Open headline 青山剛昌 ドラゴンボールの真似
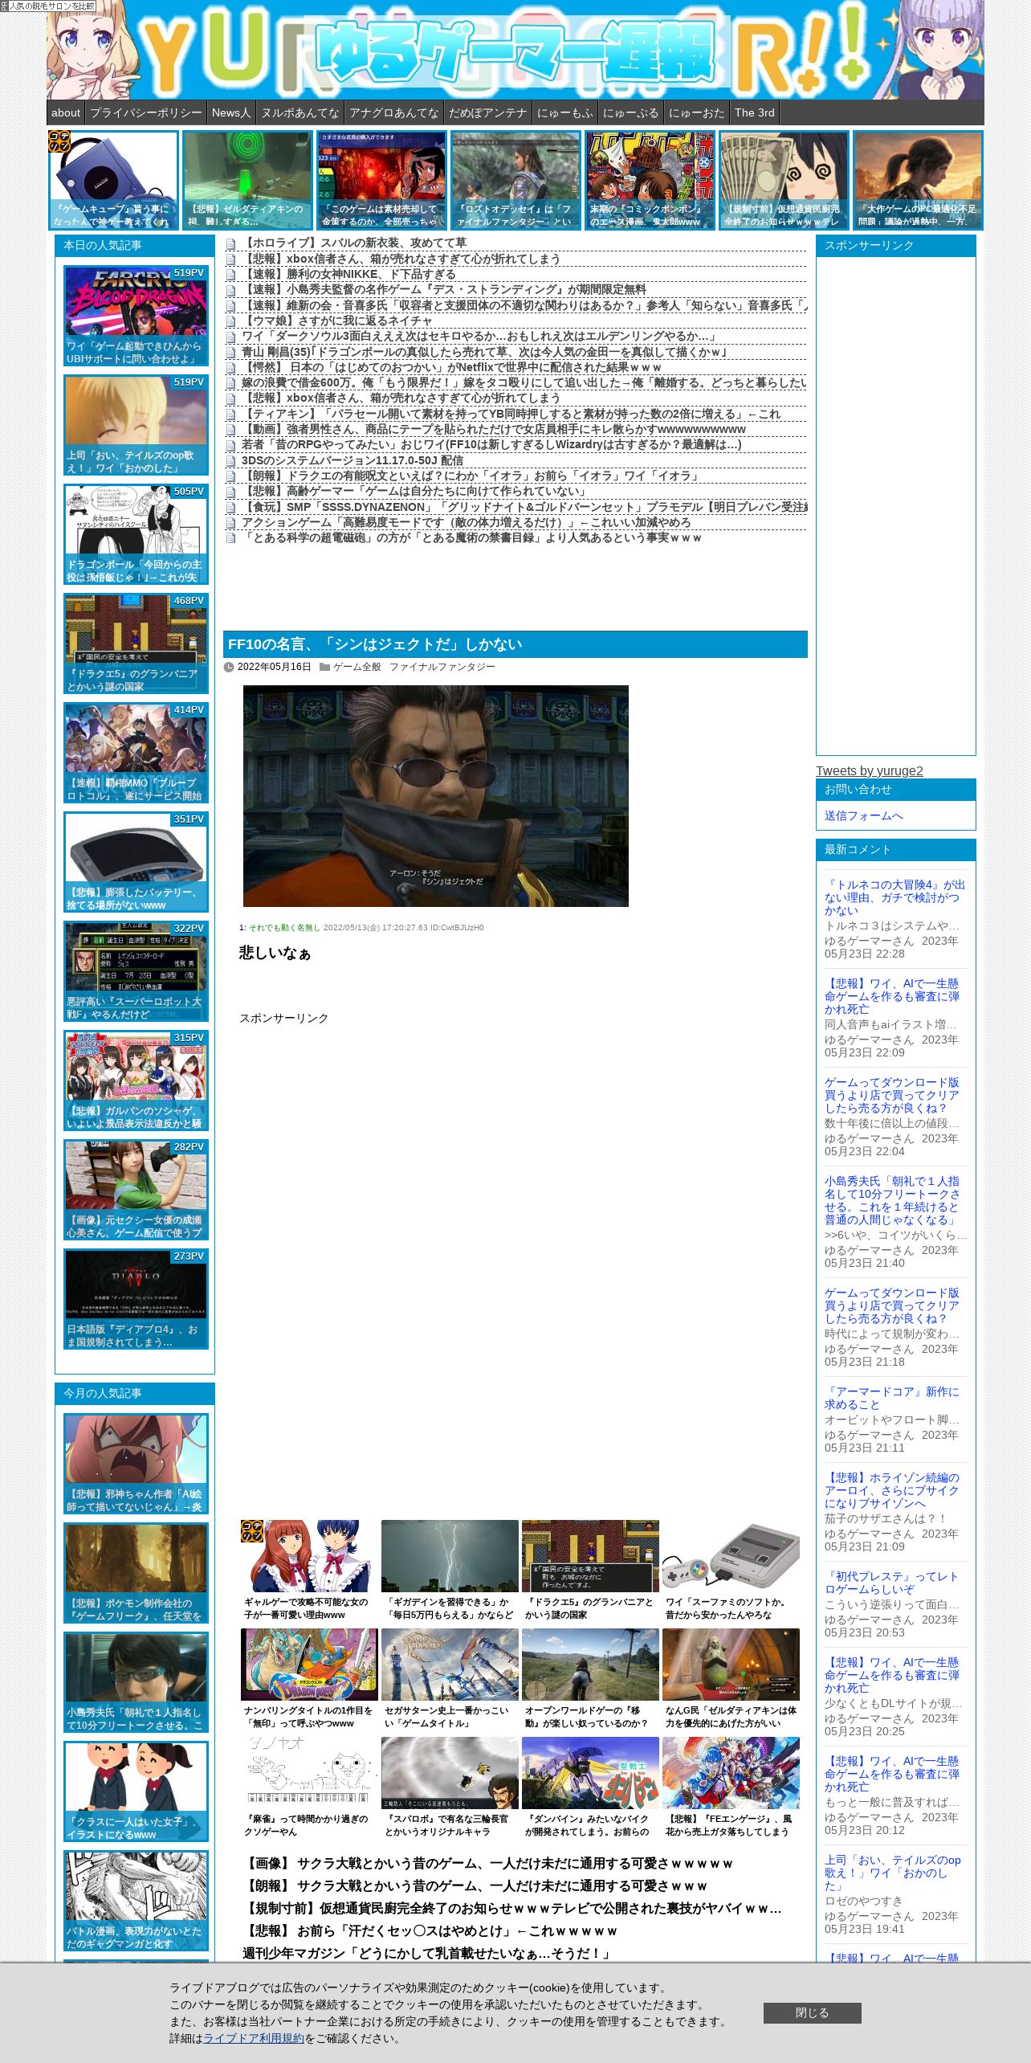The height and width of the screenshot is (2063, 1031). click(484, 352)
